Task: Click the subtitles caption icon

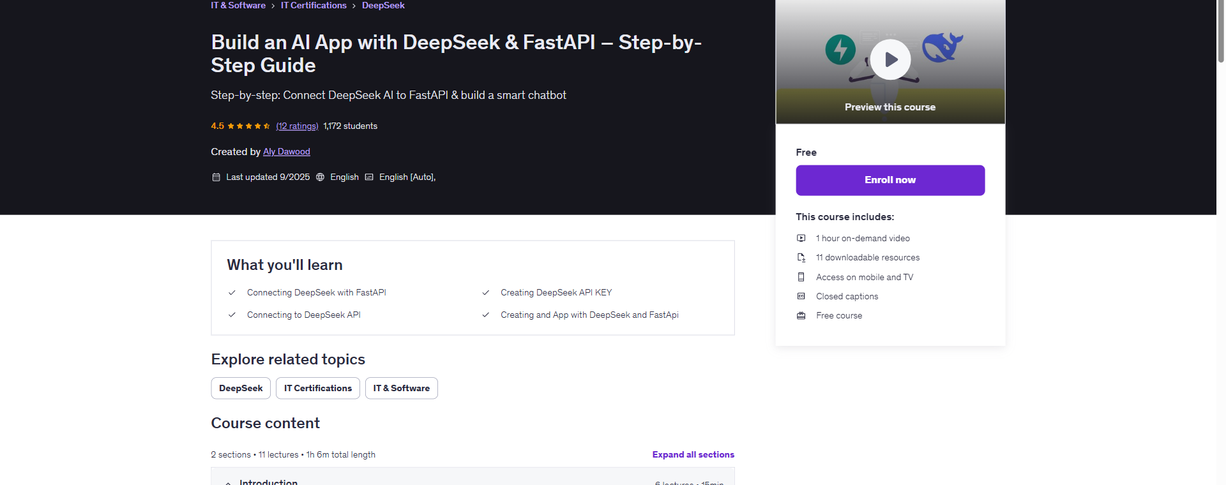Action: point(369,177)
